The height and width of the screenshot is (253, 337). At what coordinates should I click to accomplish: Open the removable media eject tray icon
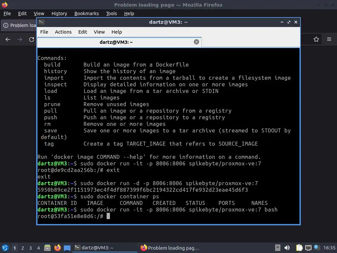click(x=278, y=248)
